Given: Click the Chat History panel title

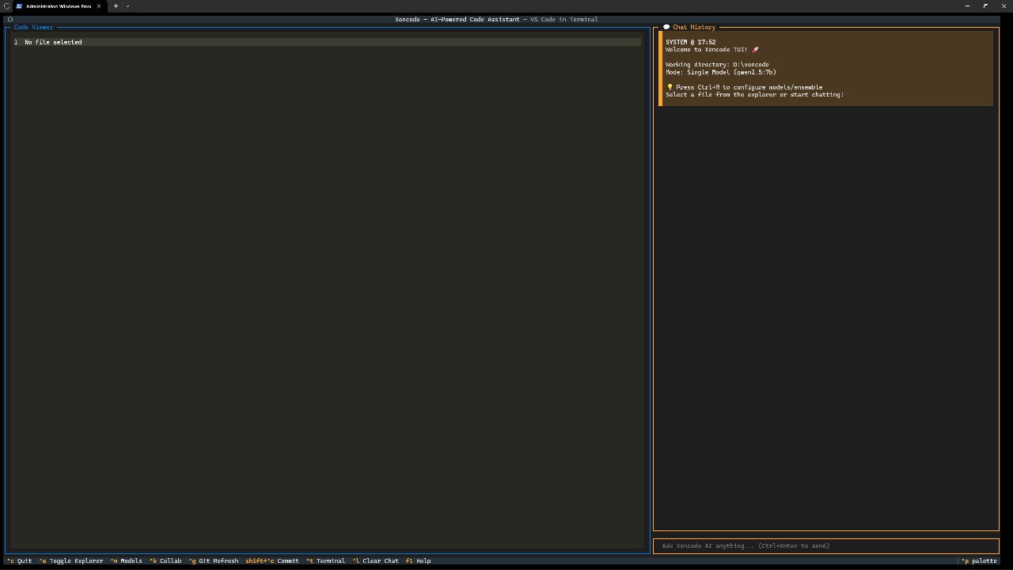Looking at the screenshot, I should (694, 27).
